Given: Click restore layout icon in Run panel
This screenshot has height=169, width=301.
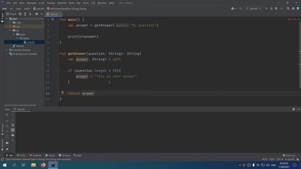Looking at the screenshot, I should tap(7, 143).
